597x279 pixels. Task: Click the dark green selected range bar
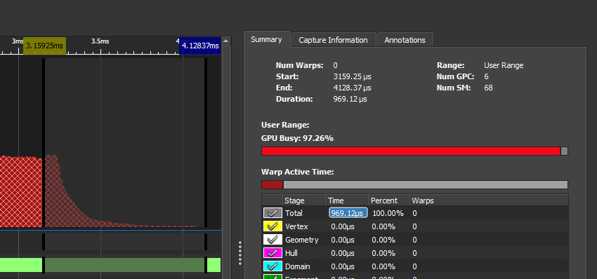[125, 265]
